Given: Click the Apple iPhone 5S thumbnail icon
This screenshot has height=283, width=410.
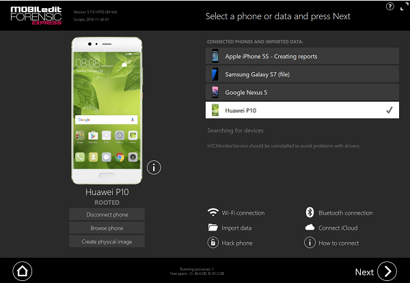Looking at the screenshot, I should click(x=215, y=56).
